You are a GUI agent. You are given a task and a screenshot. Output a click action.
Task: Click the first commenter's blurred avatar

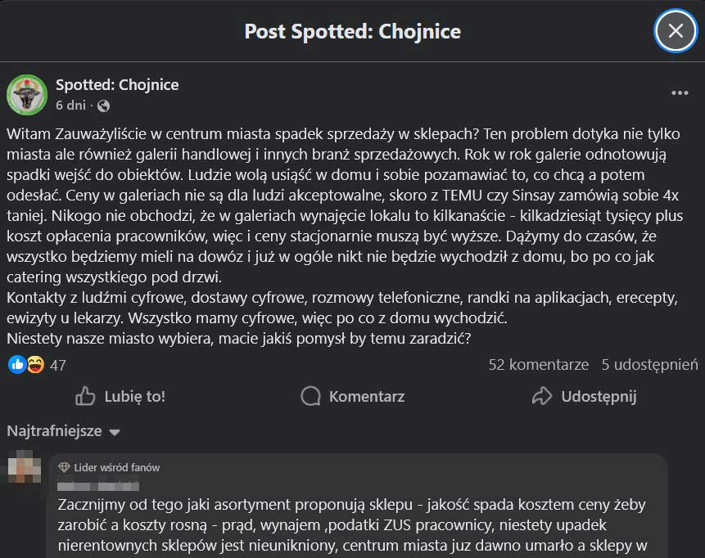tap(24, 468)
